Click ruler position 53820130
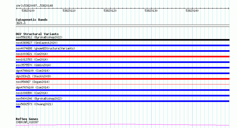The image size is (237, 128). point(151,11)
